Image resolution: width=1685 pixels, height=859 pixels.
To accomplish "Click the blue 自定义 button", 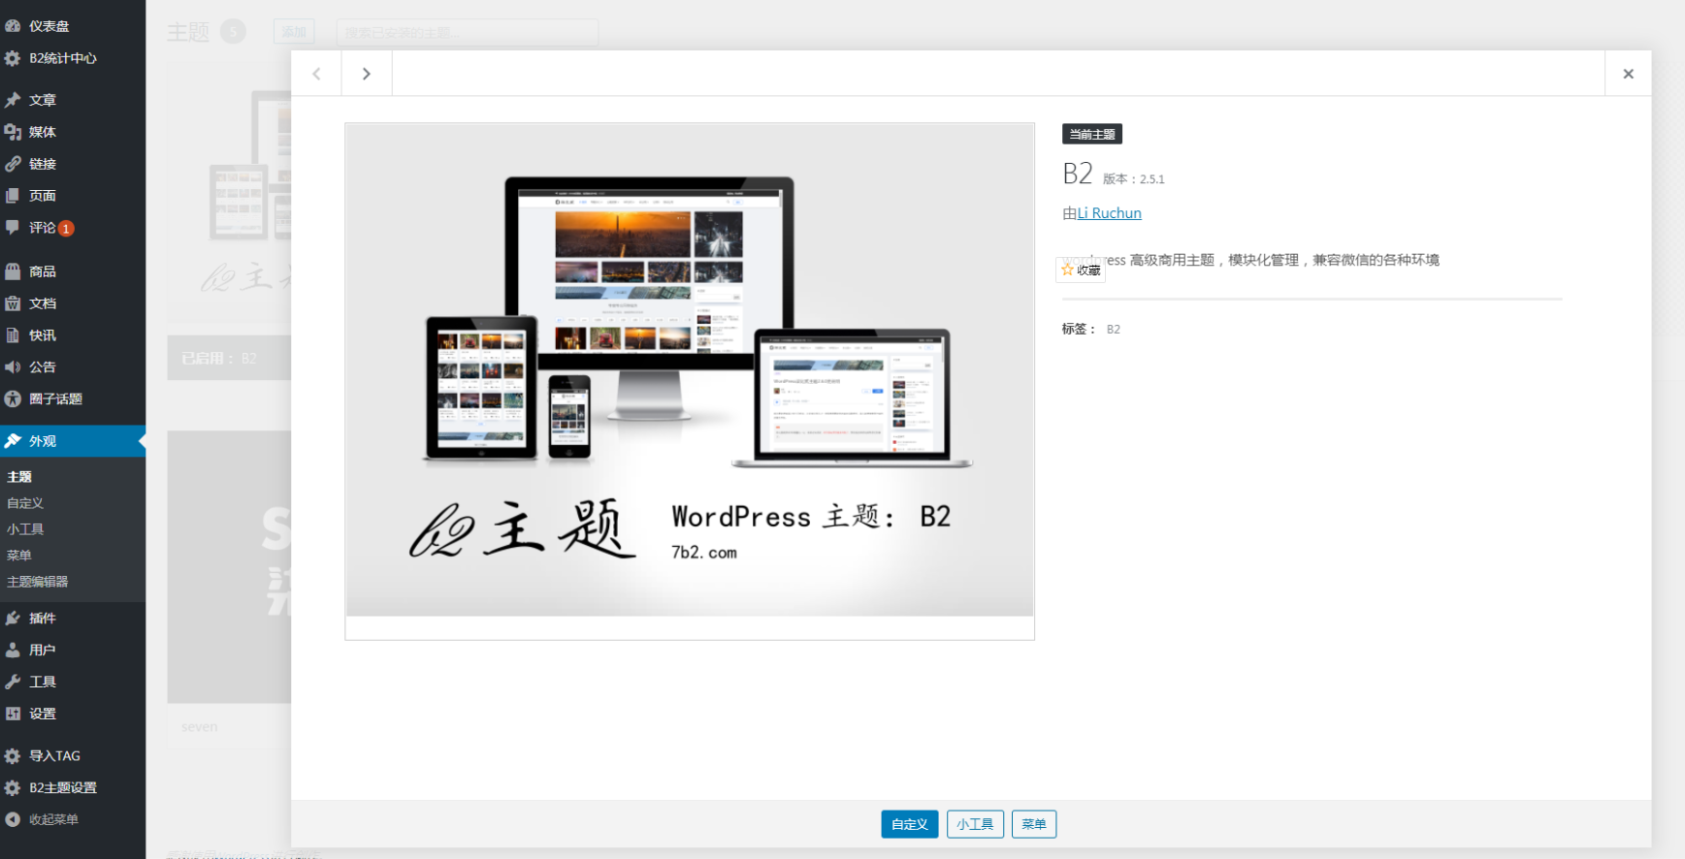I will click(x=909, y=824).
